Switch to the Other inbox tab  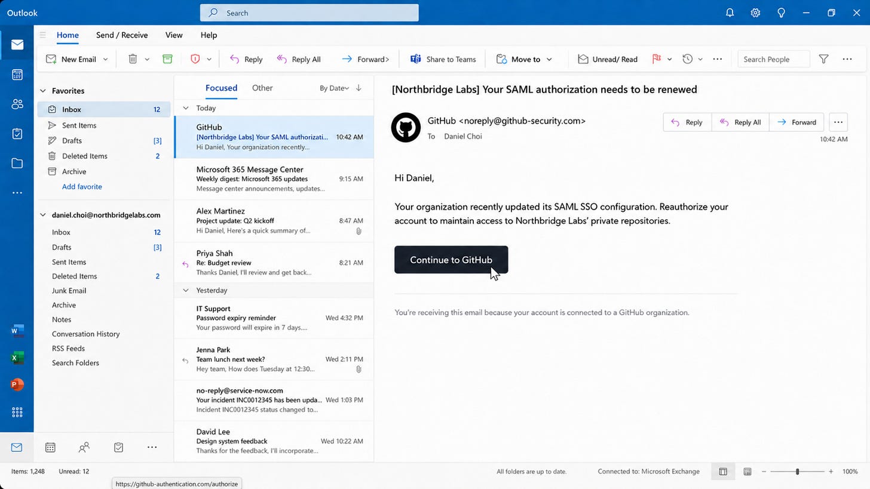[x=262, y=88]
